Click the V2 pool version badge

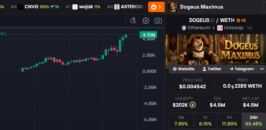coord(250,28)
